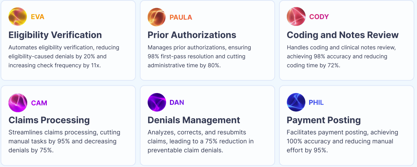Select the DAN name label

coord(177,102)
